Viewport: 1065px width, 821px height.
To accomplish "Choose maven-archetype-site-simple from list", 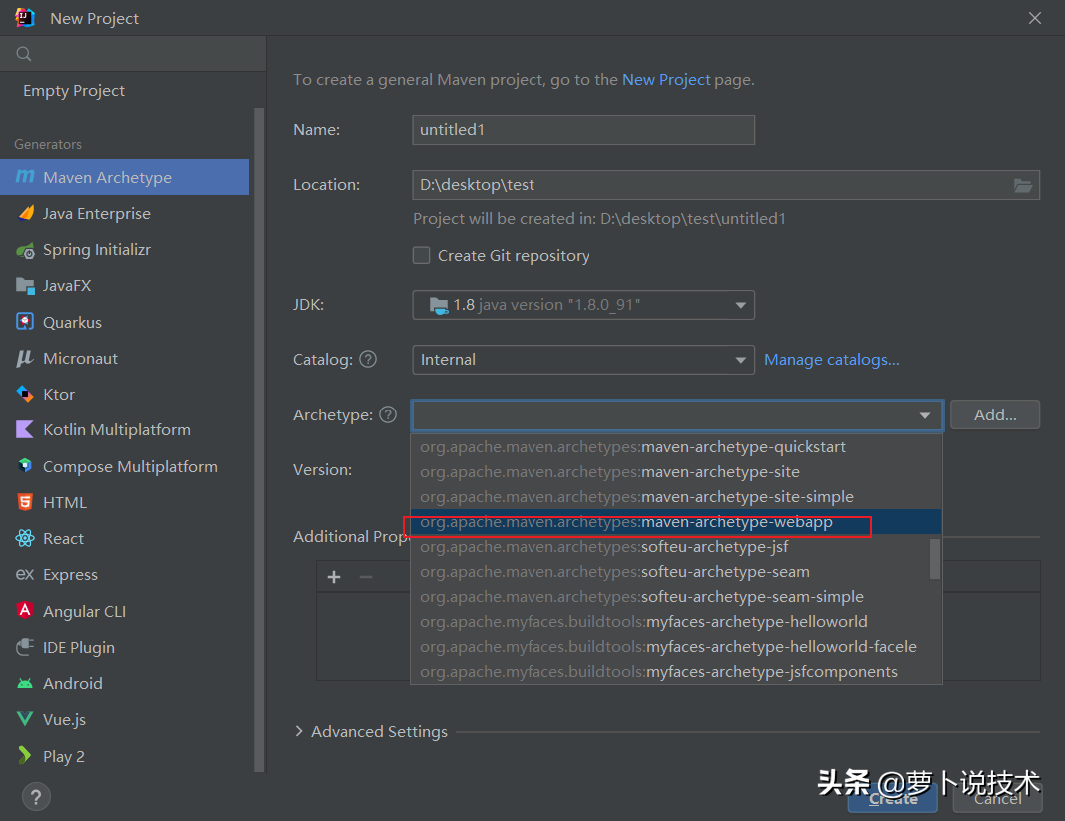I will pos(675,497).
